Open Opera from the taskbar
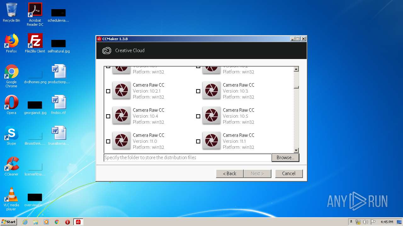403x226 pixels. point(67,222)
